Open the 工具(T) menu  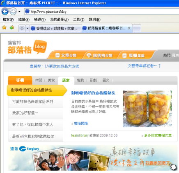79,20
